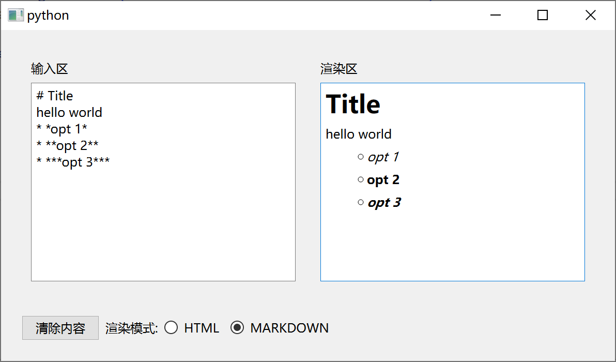Click the 渲染区 label
Image resolution: width=616 pixels, height=362 pixels.
(339, 69)
